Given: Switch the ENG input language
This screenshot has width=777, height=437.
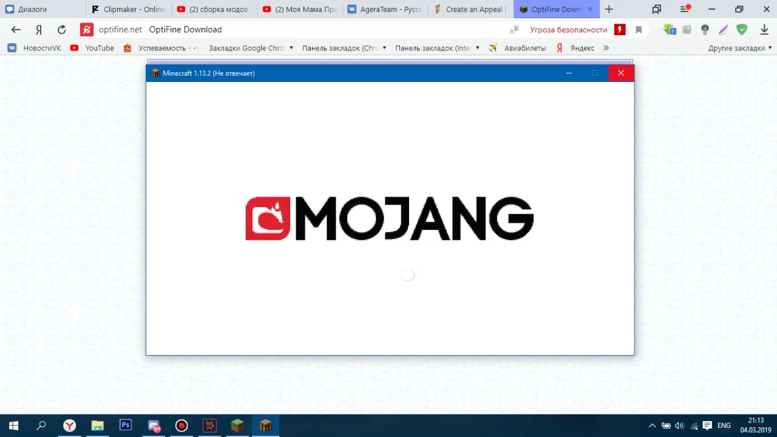Looking at the screenshot, I should (x=724, y=425).
